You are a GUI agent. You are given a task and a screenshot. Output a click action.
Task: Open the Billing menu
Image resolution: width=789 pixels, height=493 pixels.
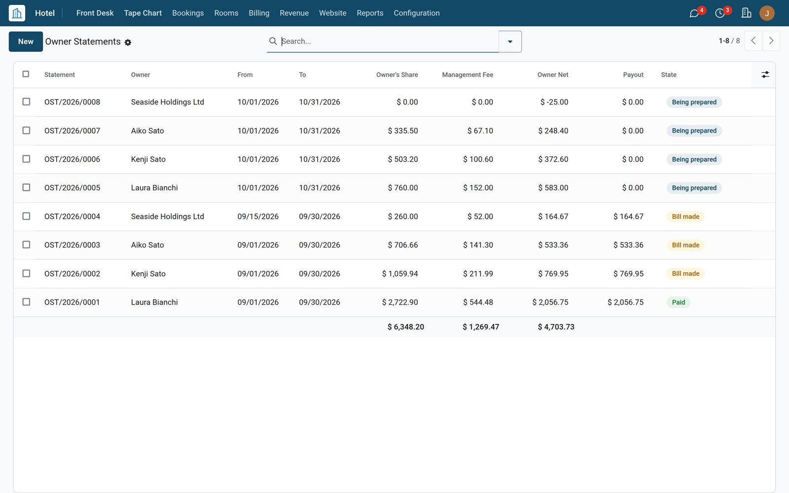pyautogui.click(x=259, y=13)
